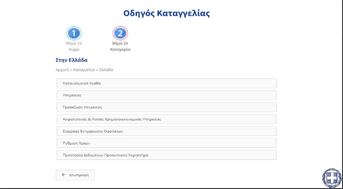Click the step 2 circle icon
Viewport: 343px width, 189px height.
tap(120, 33)
